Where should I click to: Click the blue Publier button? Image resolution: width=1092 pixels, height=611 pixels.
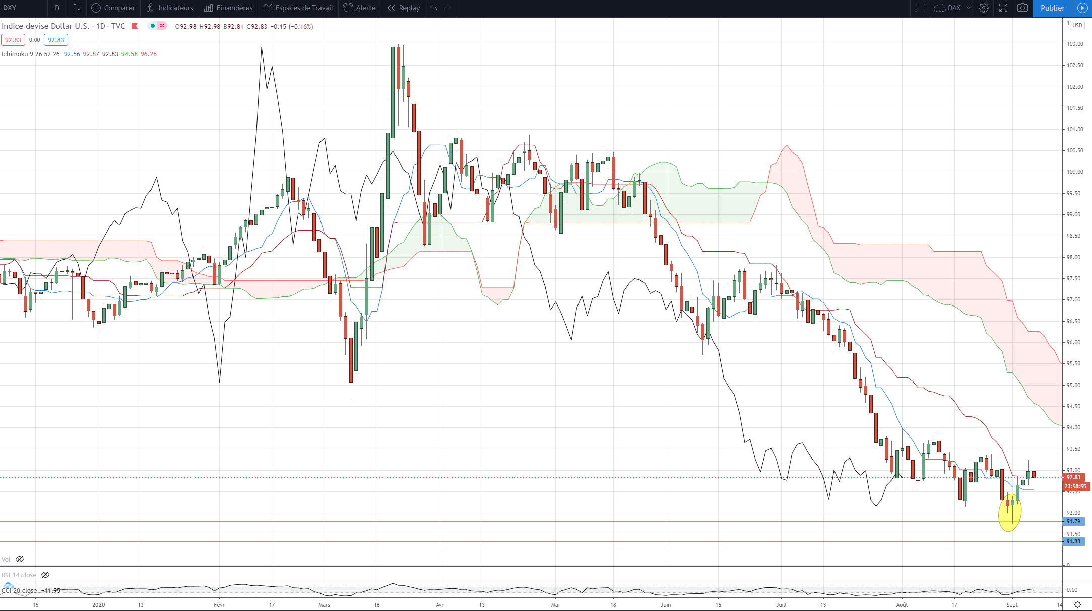click(x=1052, y=8)
